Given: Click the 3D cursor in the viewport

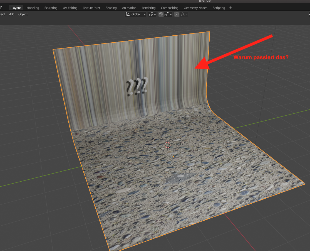Looking at the screenshot, I should [x=167, y=145].
